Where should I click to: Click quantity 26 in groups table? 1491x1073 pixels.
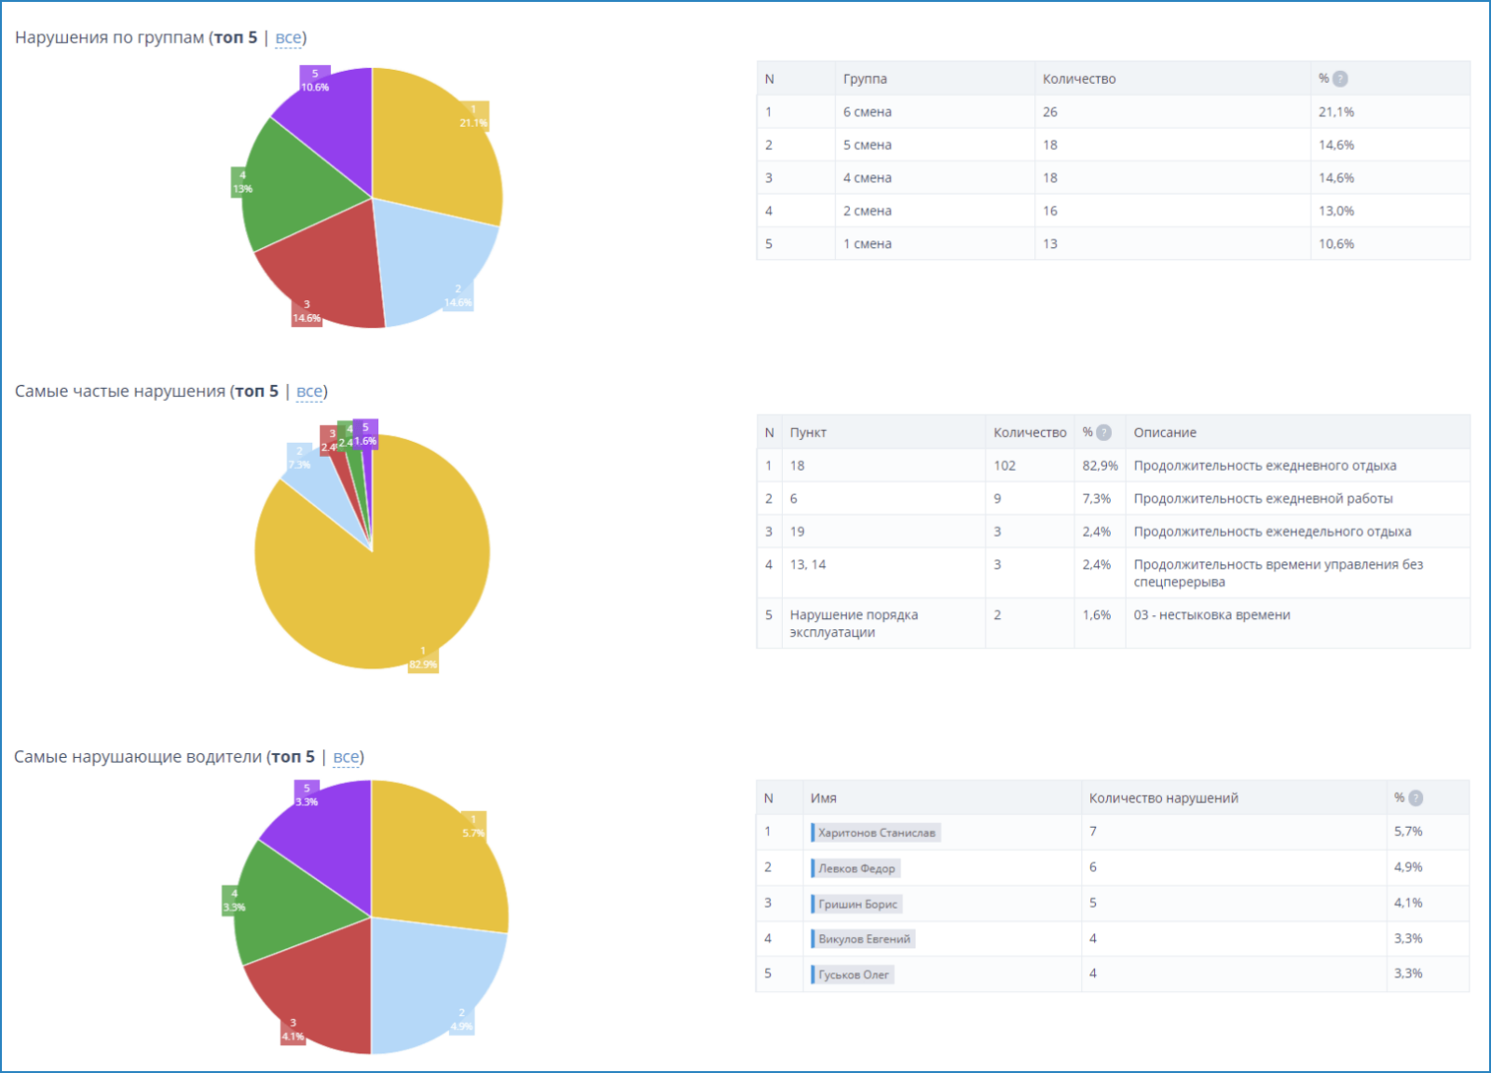coord(1050,112)
